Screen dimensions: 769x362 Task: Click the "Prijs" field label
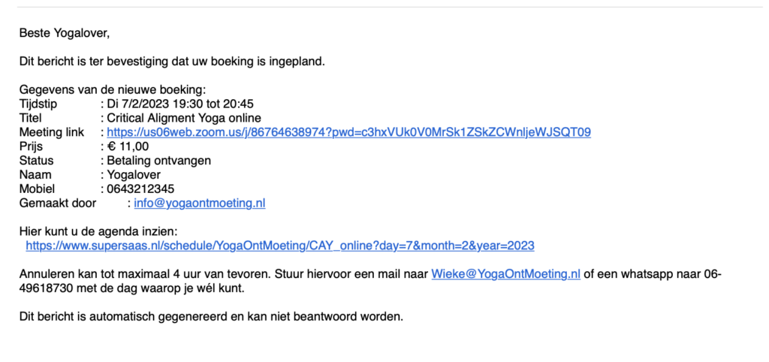point(30,146)
